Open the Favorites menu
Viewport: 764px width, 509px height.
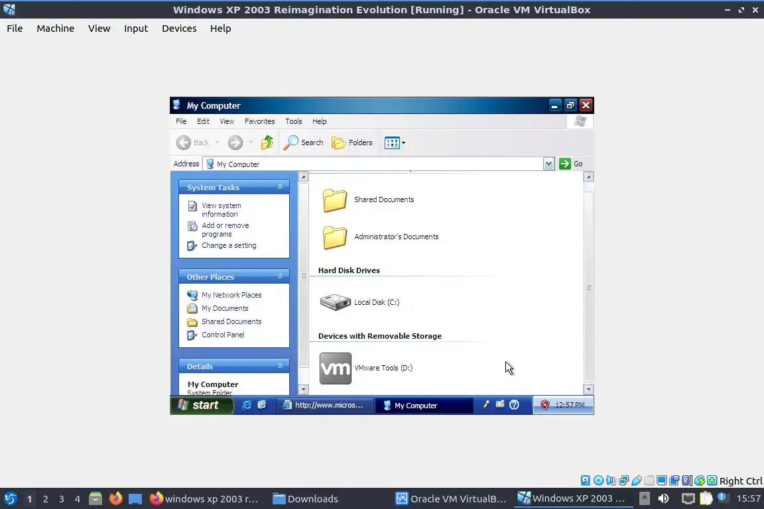pos(260,121)
